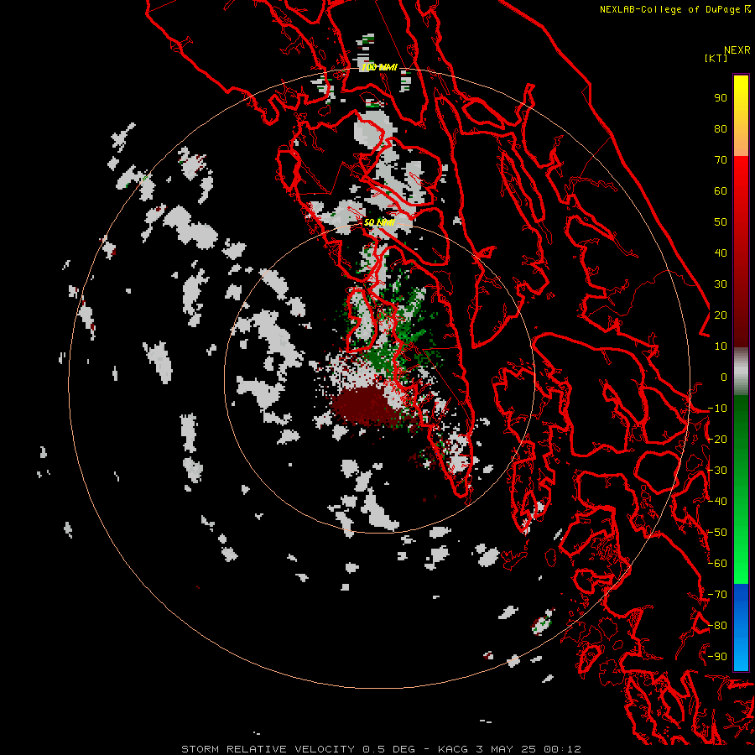Screen dimensions: 755x755
Task: Click the -30 scale value
Action: (717, 471)
